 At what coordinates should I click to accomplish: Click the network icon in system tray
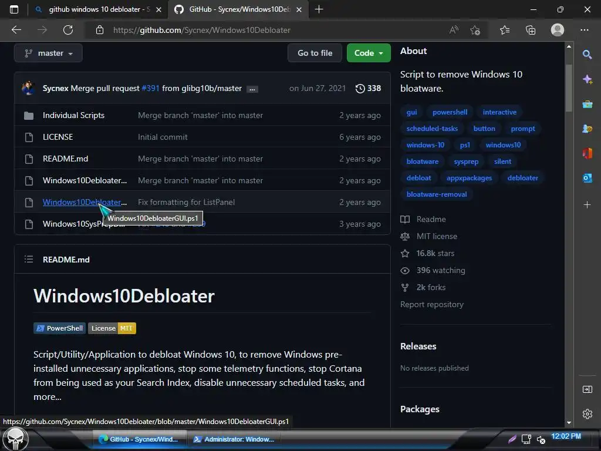526,439
